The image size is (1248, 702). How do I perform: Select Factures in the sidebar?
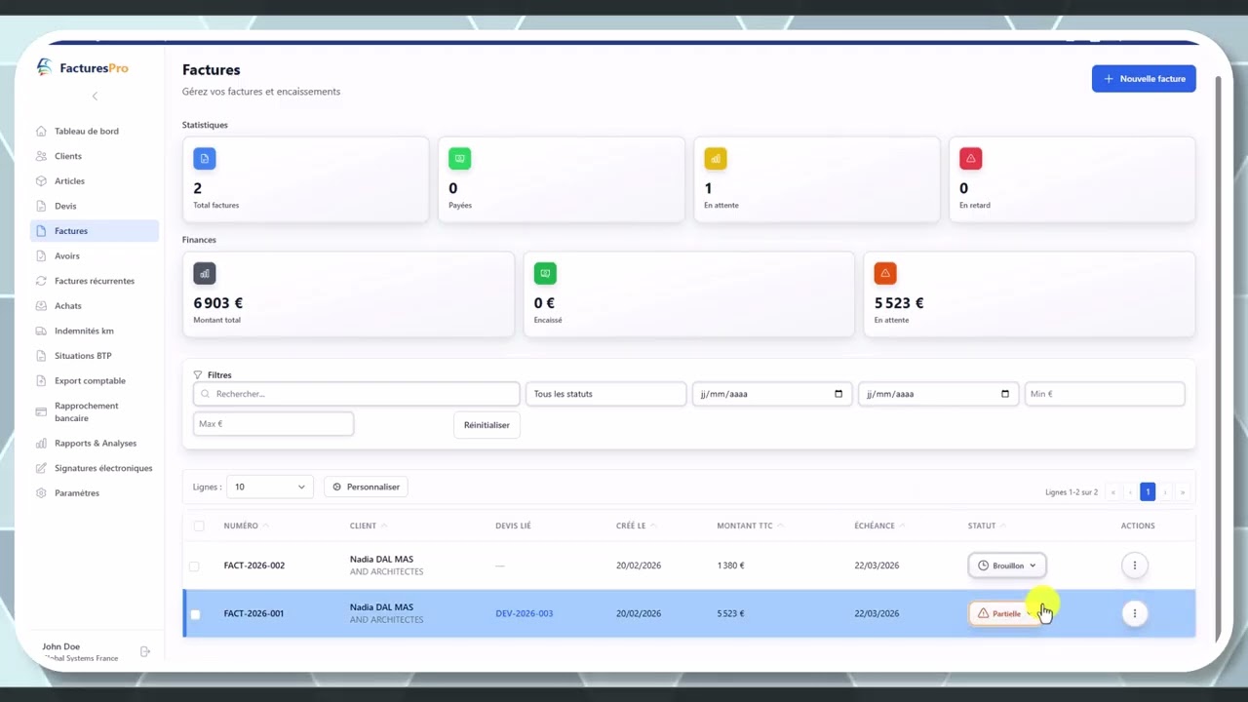coord(95,231)
